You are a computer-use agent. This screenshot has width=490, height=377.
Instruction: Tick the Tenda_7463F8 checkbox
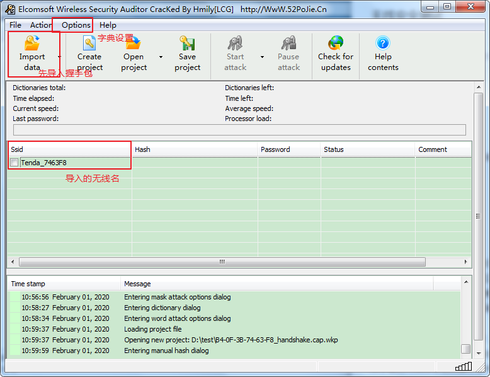[x=14, y=163]
